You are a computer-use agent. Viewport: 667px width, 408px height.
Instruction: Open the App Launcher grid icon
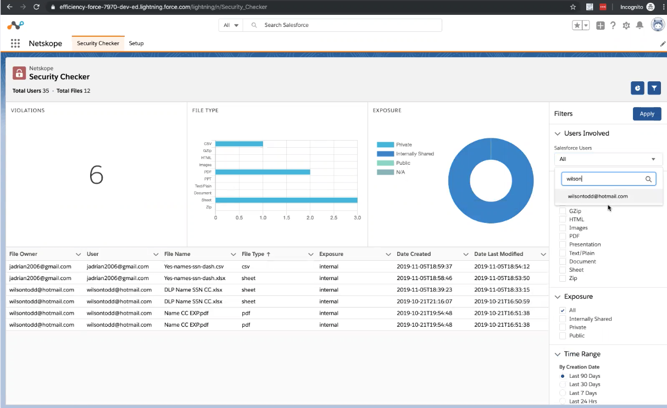point(15,43)
